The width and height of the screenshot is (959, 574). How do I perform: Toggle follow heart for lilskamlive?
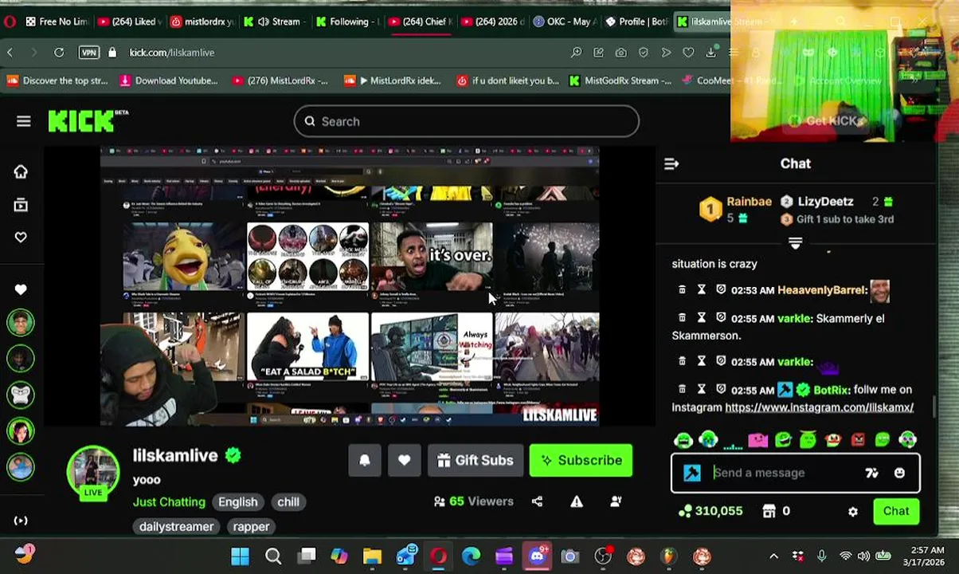404,460
